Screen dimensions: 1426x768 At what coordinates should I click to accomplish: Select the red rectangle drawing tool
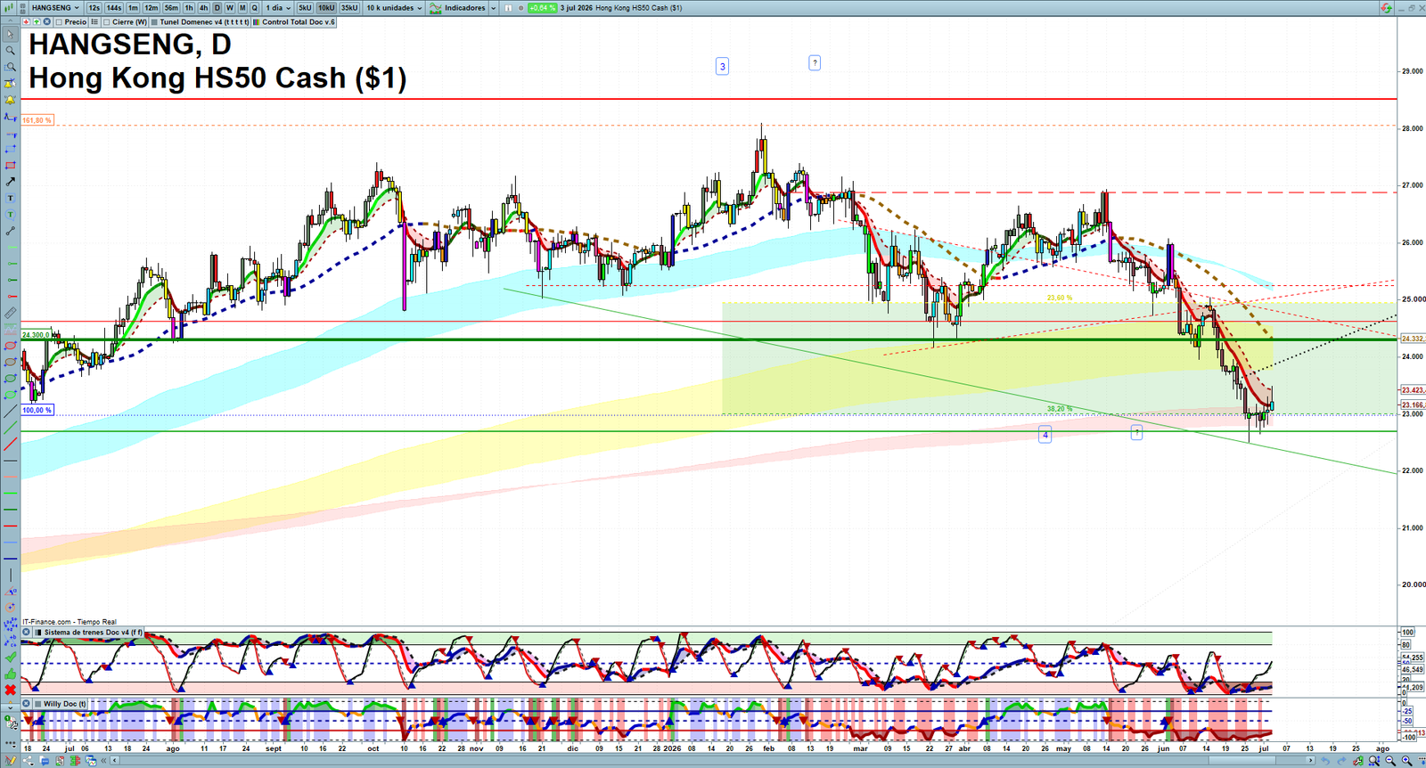(x=10, y=165)
